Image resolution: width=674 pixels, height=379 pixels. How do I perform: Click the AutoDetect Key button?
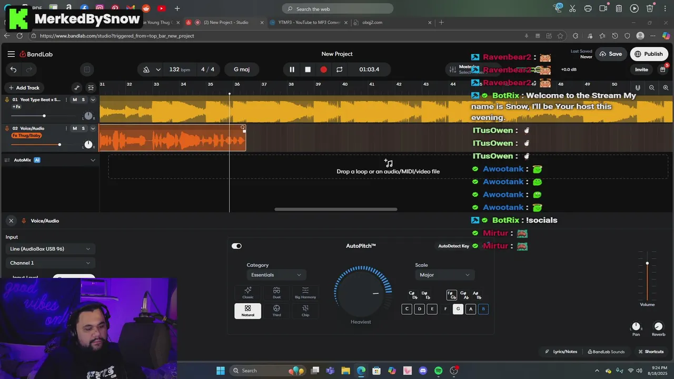[x=454, y=246]
